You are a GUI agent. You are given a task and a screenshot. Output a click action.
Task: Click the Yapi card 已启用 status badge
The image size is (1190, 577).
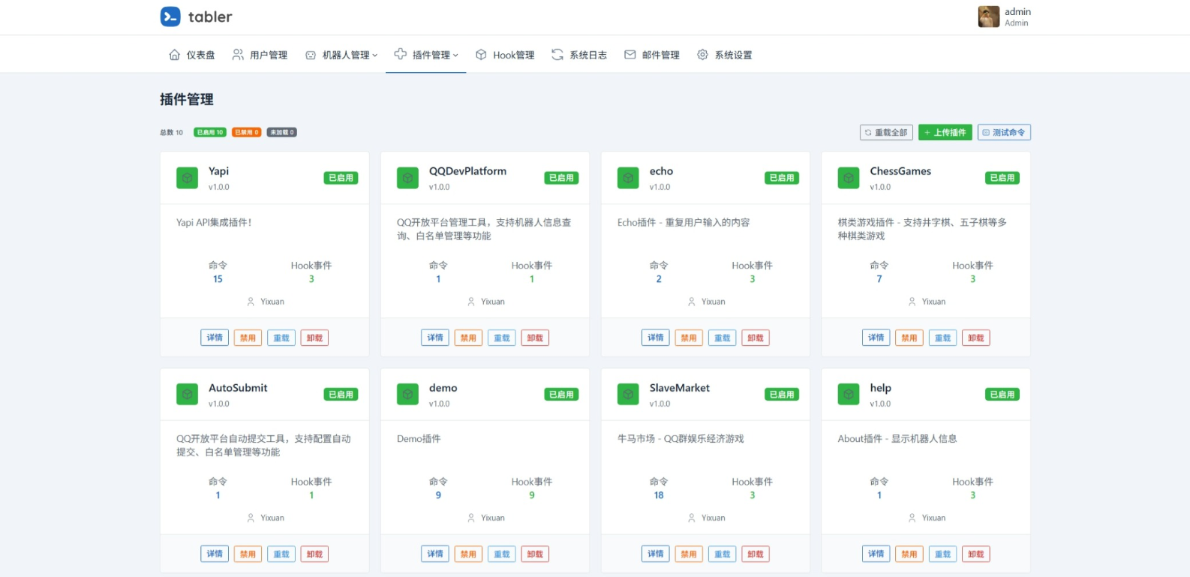(x=341, y=178)
